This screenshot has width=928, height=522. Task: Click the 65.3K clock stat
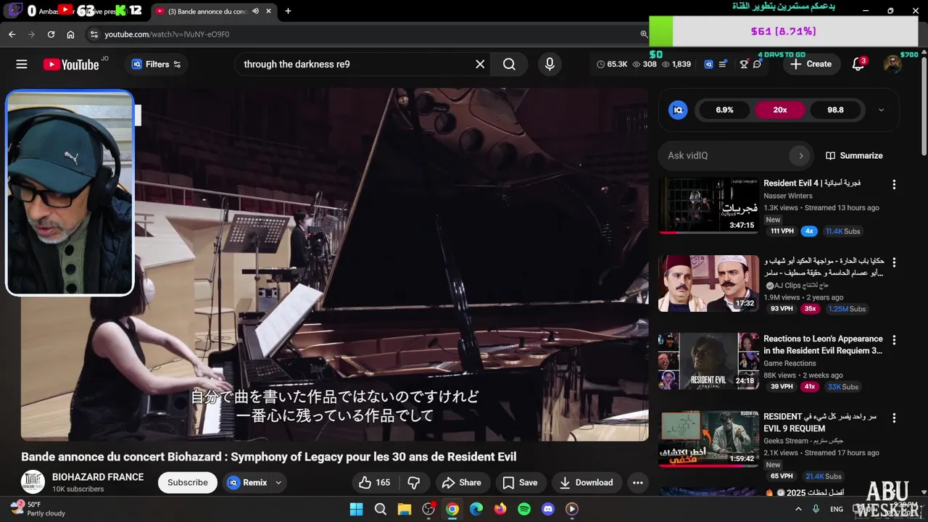(x=612, y=65)
